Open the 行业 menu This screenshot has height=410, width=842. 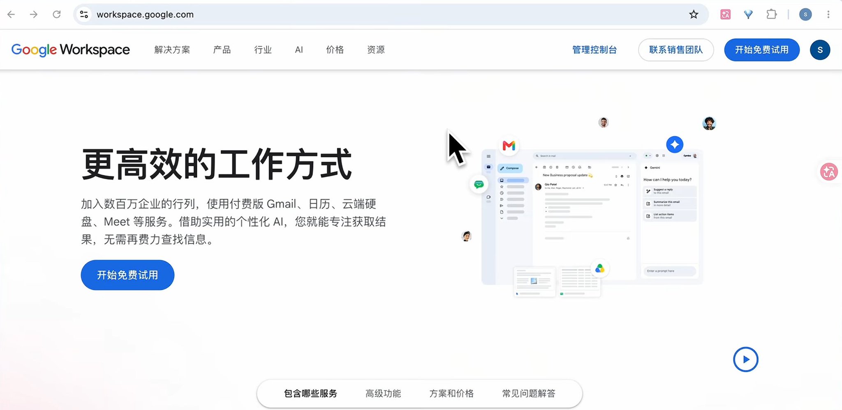[263, 50]
